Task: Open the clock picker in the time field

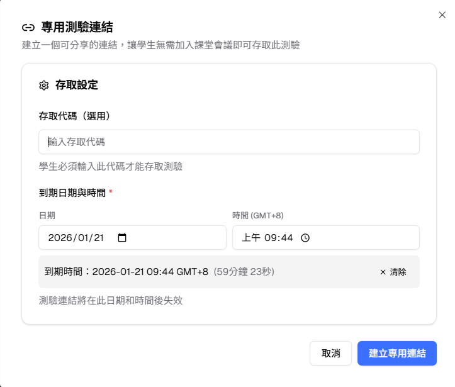Action: (305, 238)
